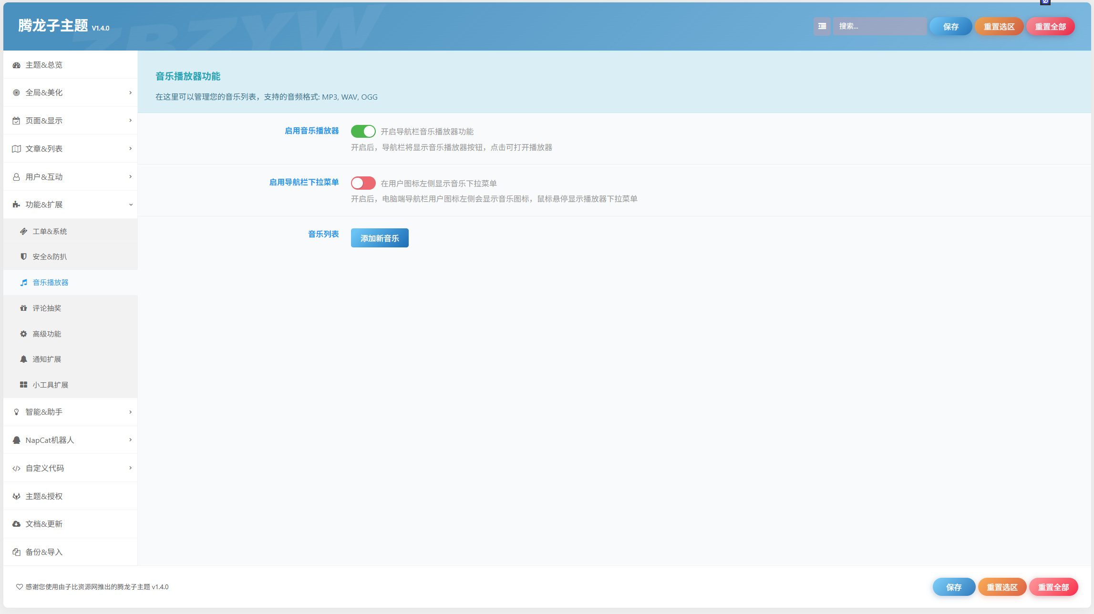The width and height of the screenshot is (1094, 614).
Task: Enable the 启用导航栏下拉菜单 toggle
Action: click(363, 183)
